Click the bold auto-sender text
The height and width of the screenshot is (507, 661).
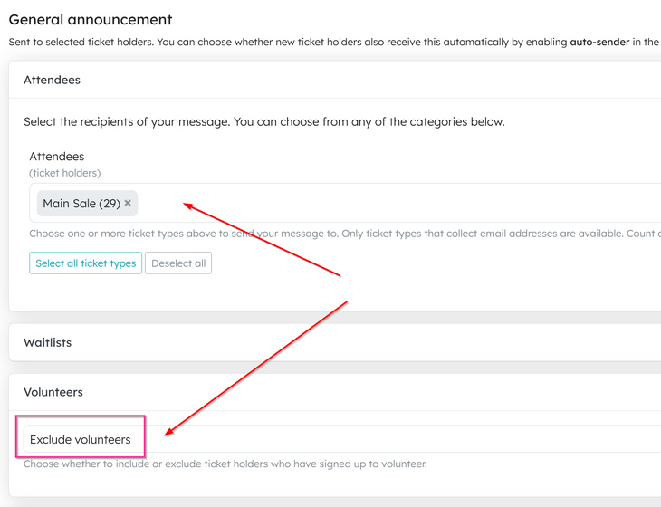(x=599, y=42)
